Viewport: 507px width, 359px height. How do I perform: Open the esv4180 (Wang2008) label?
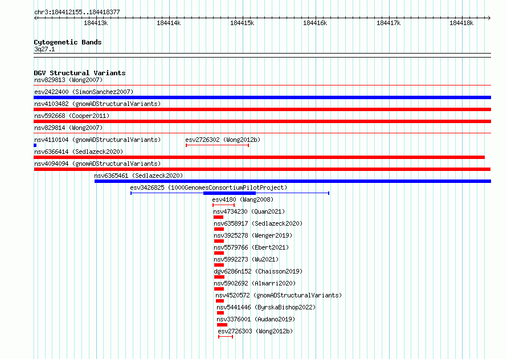243,199
